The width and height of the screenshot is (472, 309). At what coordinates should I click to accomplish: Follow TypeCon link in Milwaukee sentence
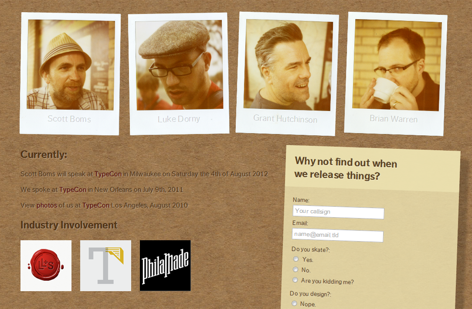108,174
